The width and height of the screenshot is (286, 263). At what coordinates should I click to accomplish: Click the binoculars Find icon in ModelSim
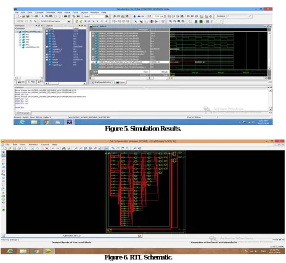[x=65, y=16]
